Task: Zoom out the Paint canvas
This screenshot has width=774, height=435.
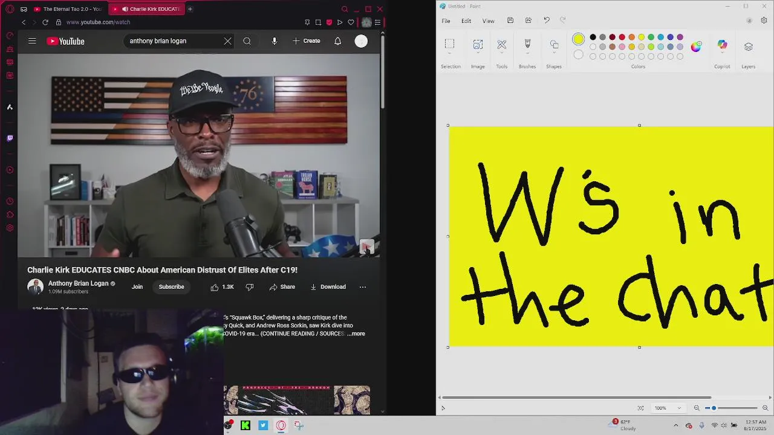Action: (697, 408)
